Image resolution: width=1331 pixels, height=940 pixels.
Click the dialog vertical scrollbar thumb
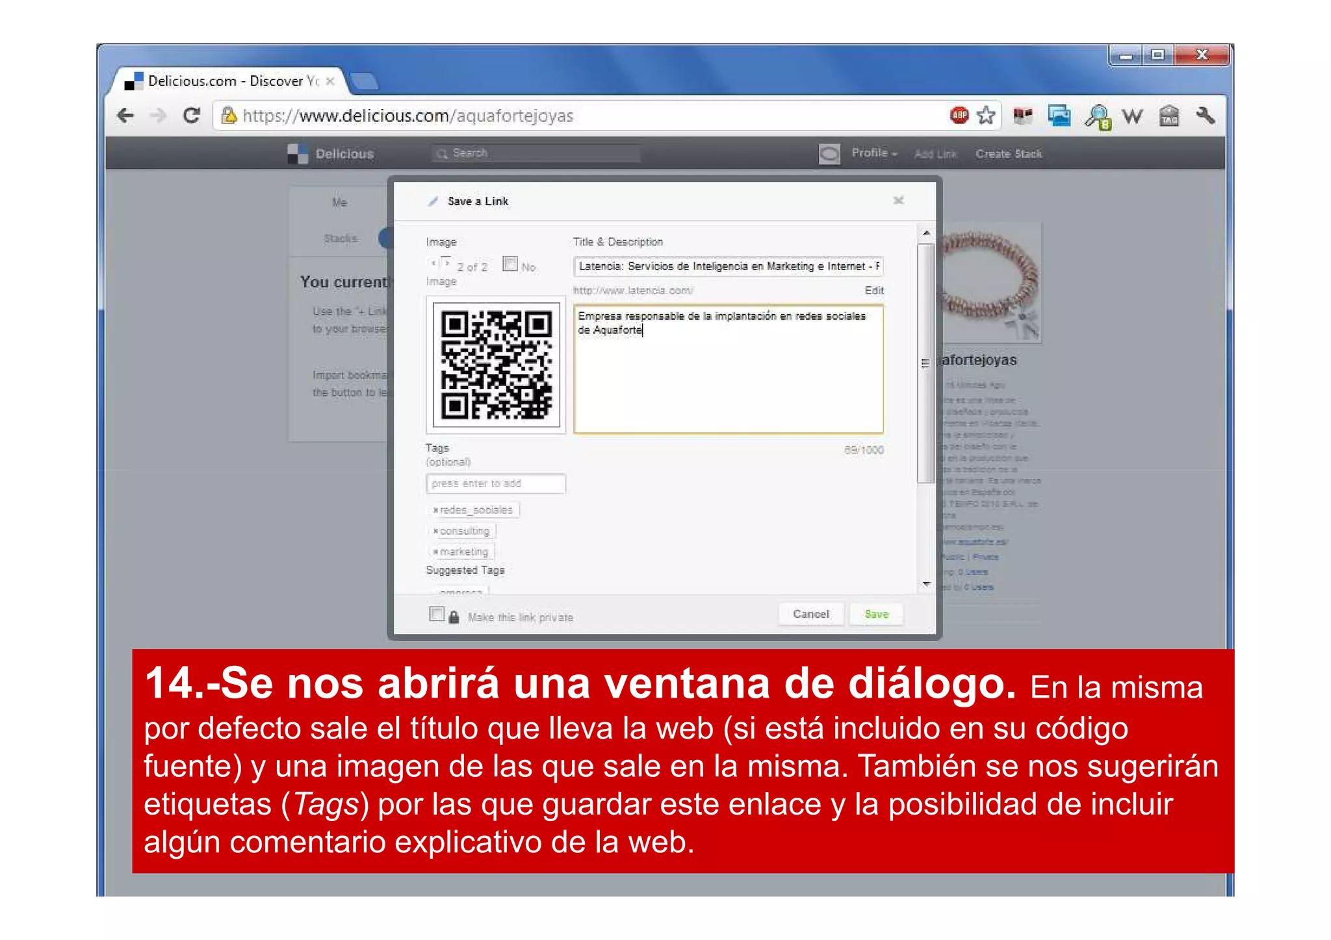[925, 363]
